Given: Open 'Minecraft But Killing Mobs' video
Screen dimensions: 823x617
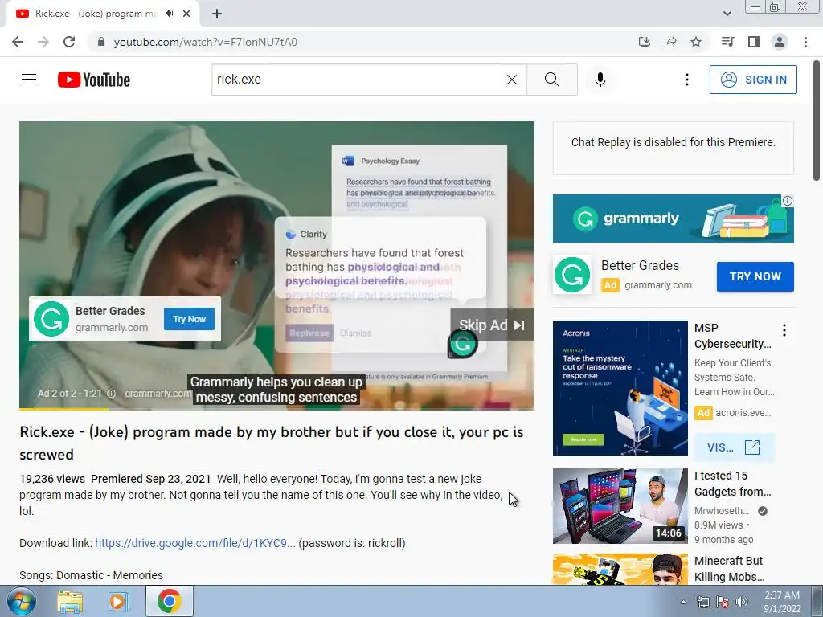Looking at the screenshot, I should [620, 569].
